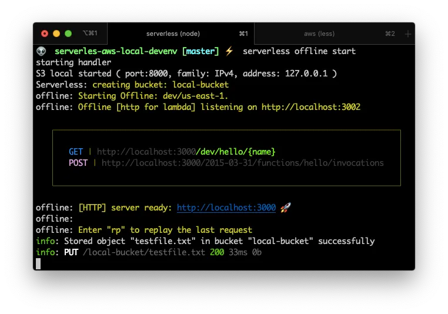Click "Starting Offline: dev/us-east-1." text
448x314 pixels.
(153, 96)
